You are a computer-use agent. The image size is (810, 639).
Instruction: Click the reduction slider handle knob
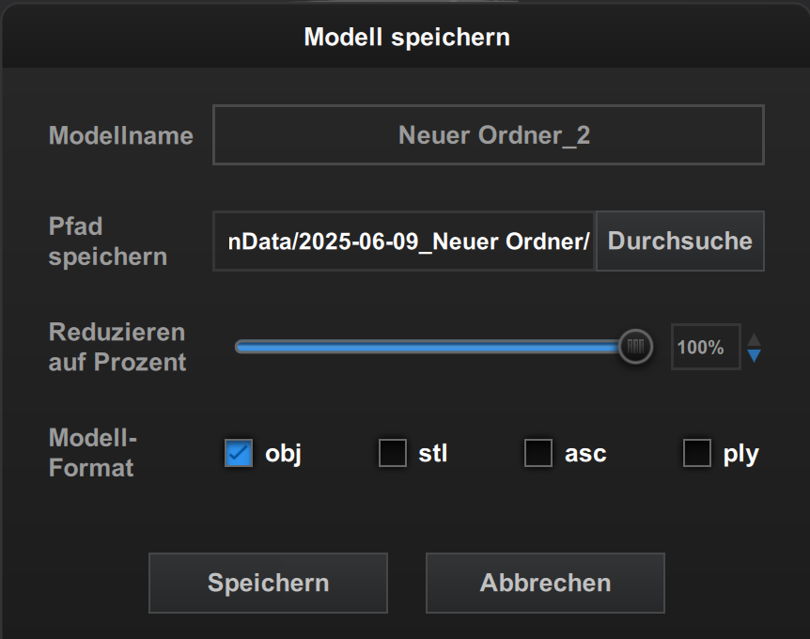click(636, 347)
